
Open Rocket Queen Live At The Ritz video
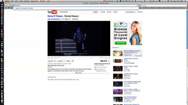coord(132,90)
